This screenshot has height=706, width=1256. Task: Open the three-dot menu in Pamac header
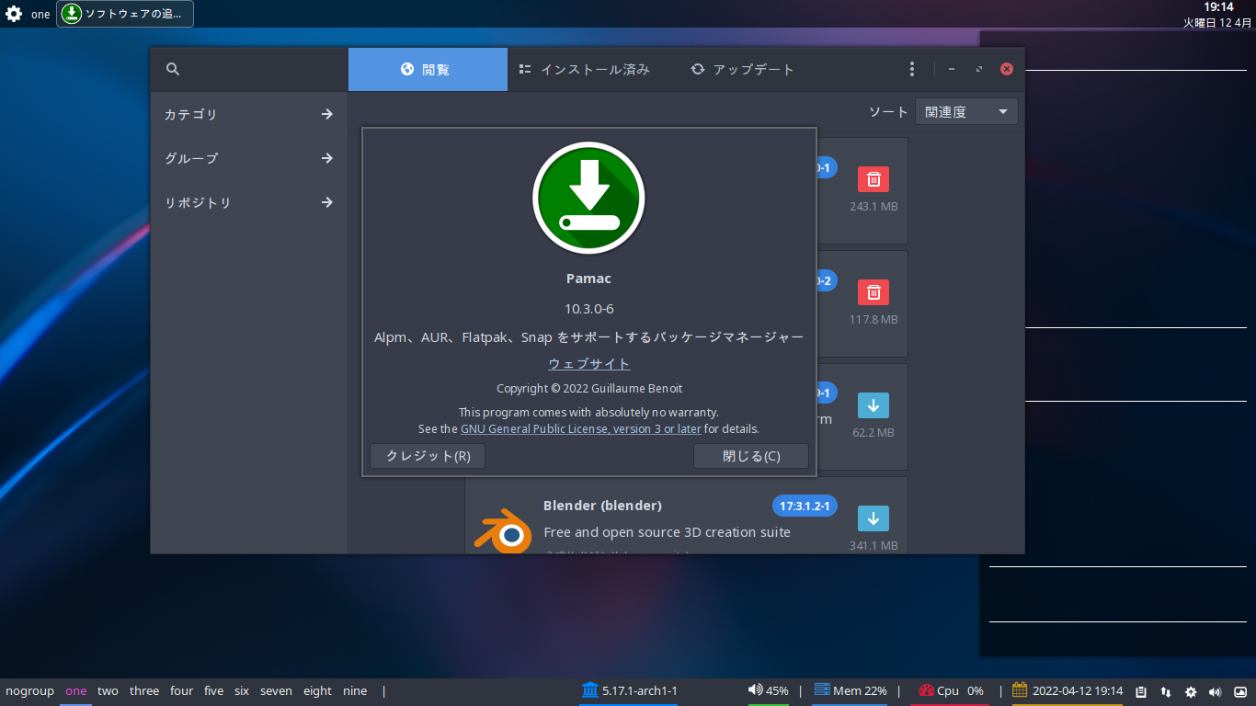pos(911,69)
